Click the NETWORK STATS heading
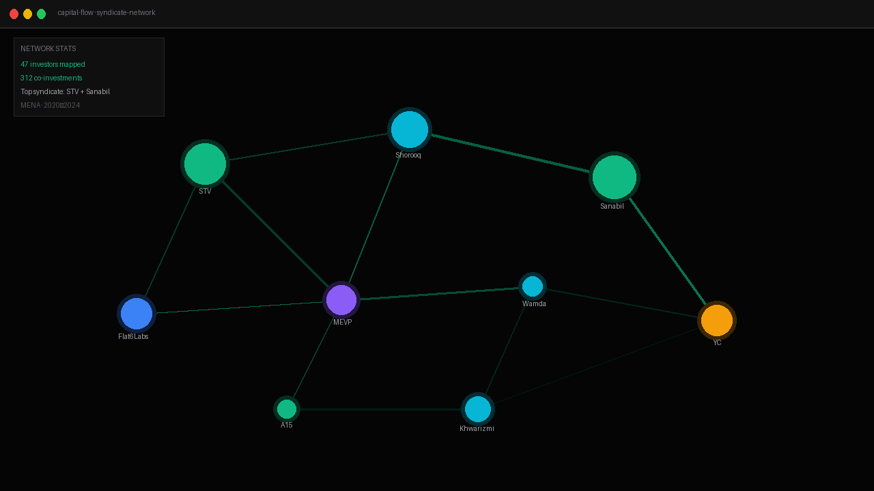 point(48,49)
